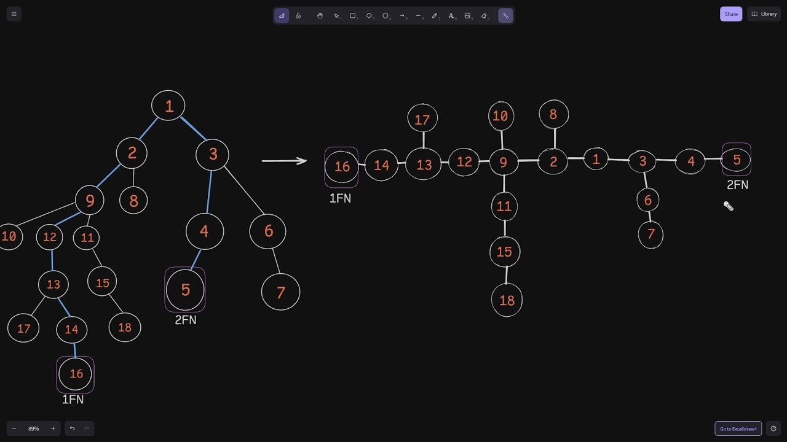Click Go to Excalidraw+ link
787x442 pixels.
tap(738, 428)
